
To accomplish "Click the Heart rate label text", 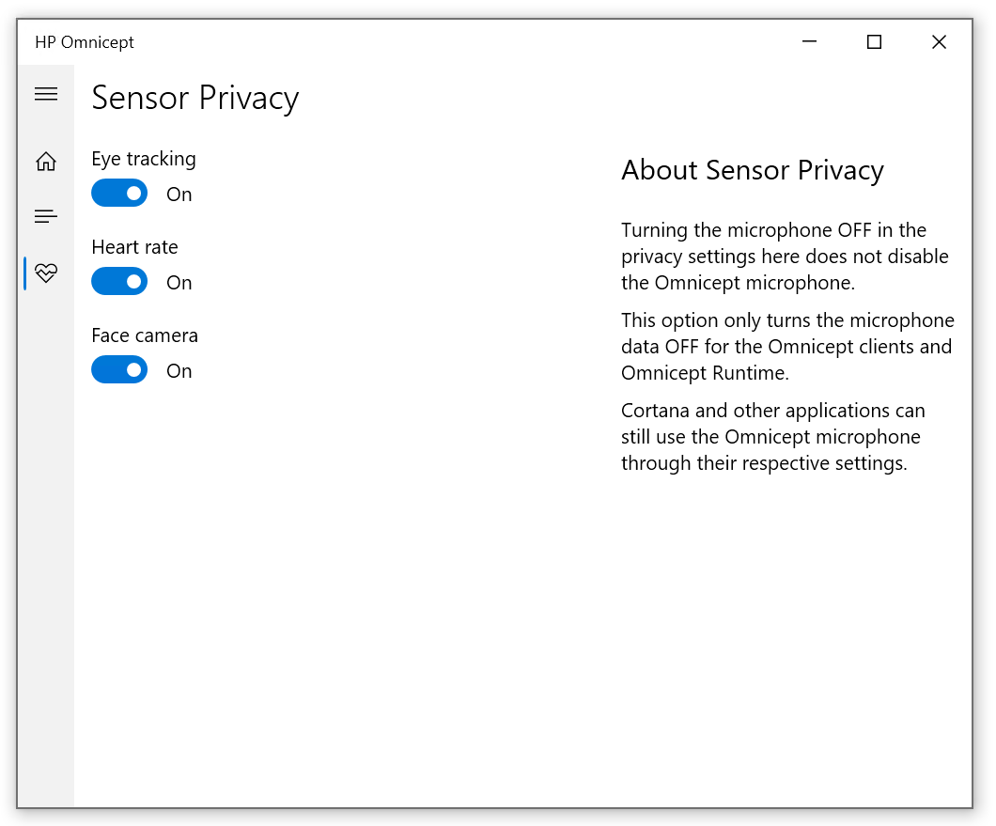I will point(134,247).
